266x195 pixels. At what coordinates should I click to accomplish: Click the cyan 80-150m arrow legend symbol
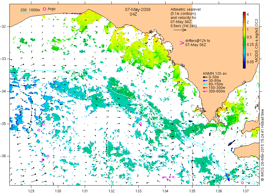tap(205, 84)
